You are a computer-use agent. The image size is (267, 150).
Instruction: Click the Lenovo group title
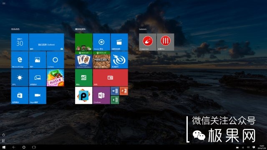coord(143,29)
